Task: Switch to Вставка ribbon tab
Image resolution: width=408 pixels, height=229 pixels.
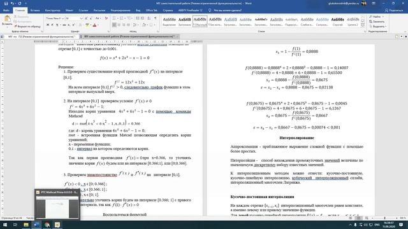Action: (x=35, y=10)
